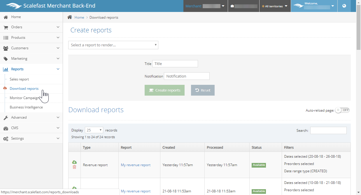Click the Create reports button
Screen dimensions: 361x195
pyautogui.click(x=164, y=90)
